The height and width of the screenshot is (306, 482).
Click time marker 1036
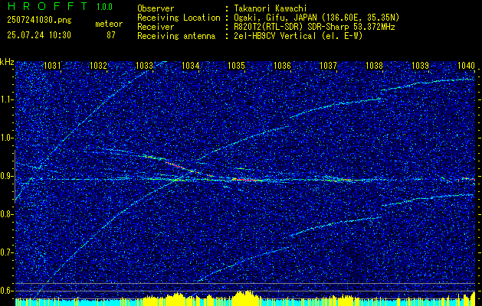[282, 65]
